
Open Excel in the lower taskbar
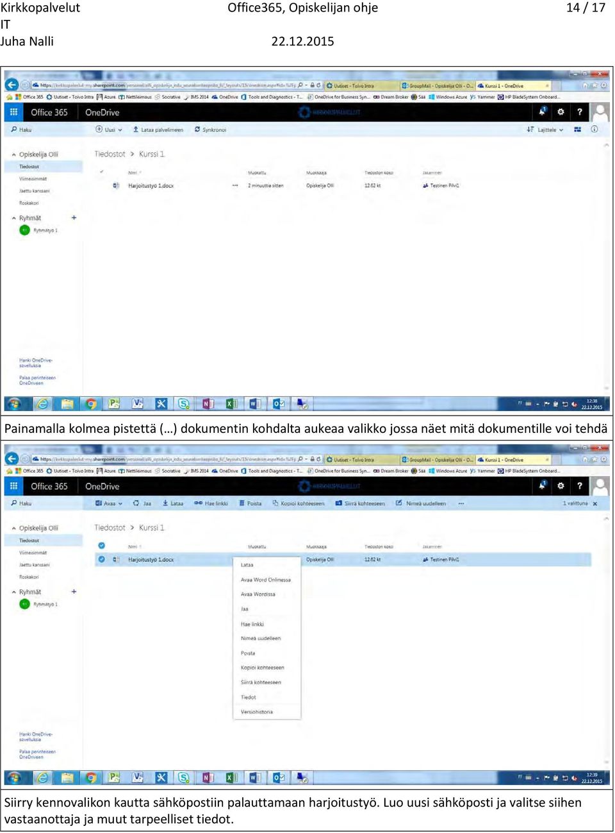coord(231,777)
